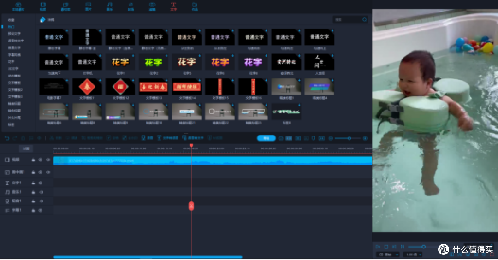Click the timeline zoom slider handle
The width and height of the screenshot is (498, 260).
click(x=350, y=138)
